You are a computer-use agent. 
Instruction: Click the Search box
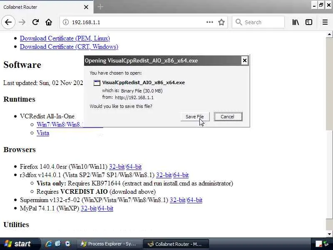click(258, 22)
